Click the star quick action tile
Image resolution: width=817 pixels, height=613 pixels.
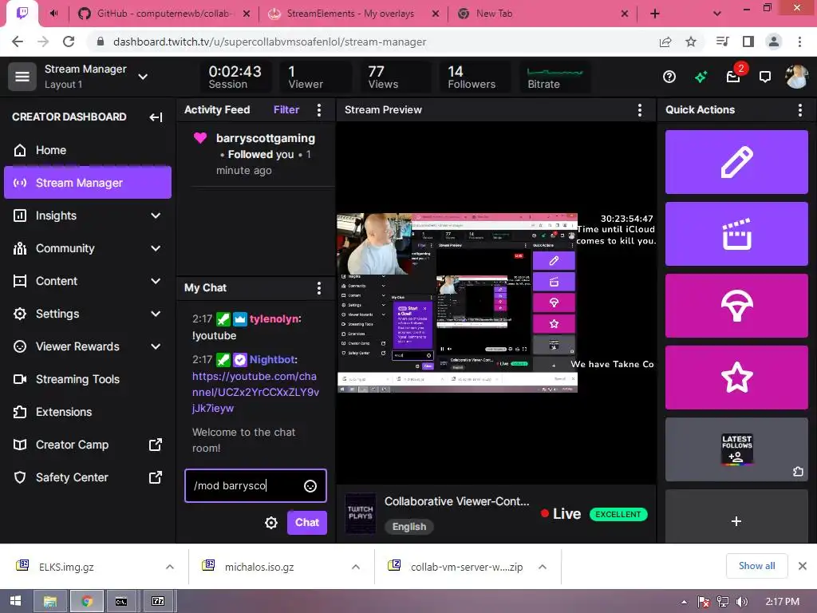pos(736,378)
